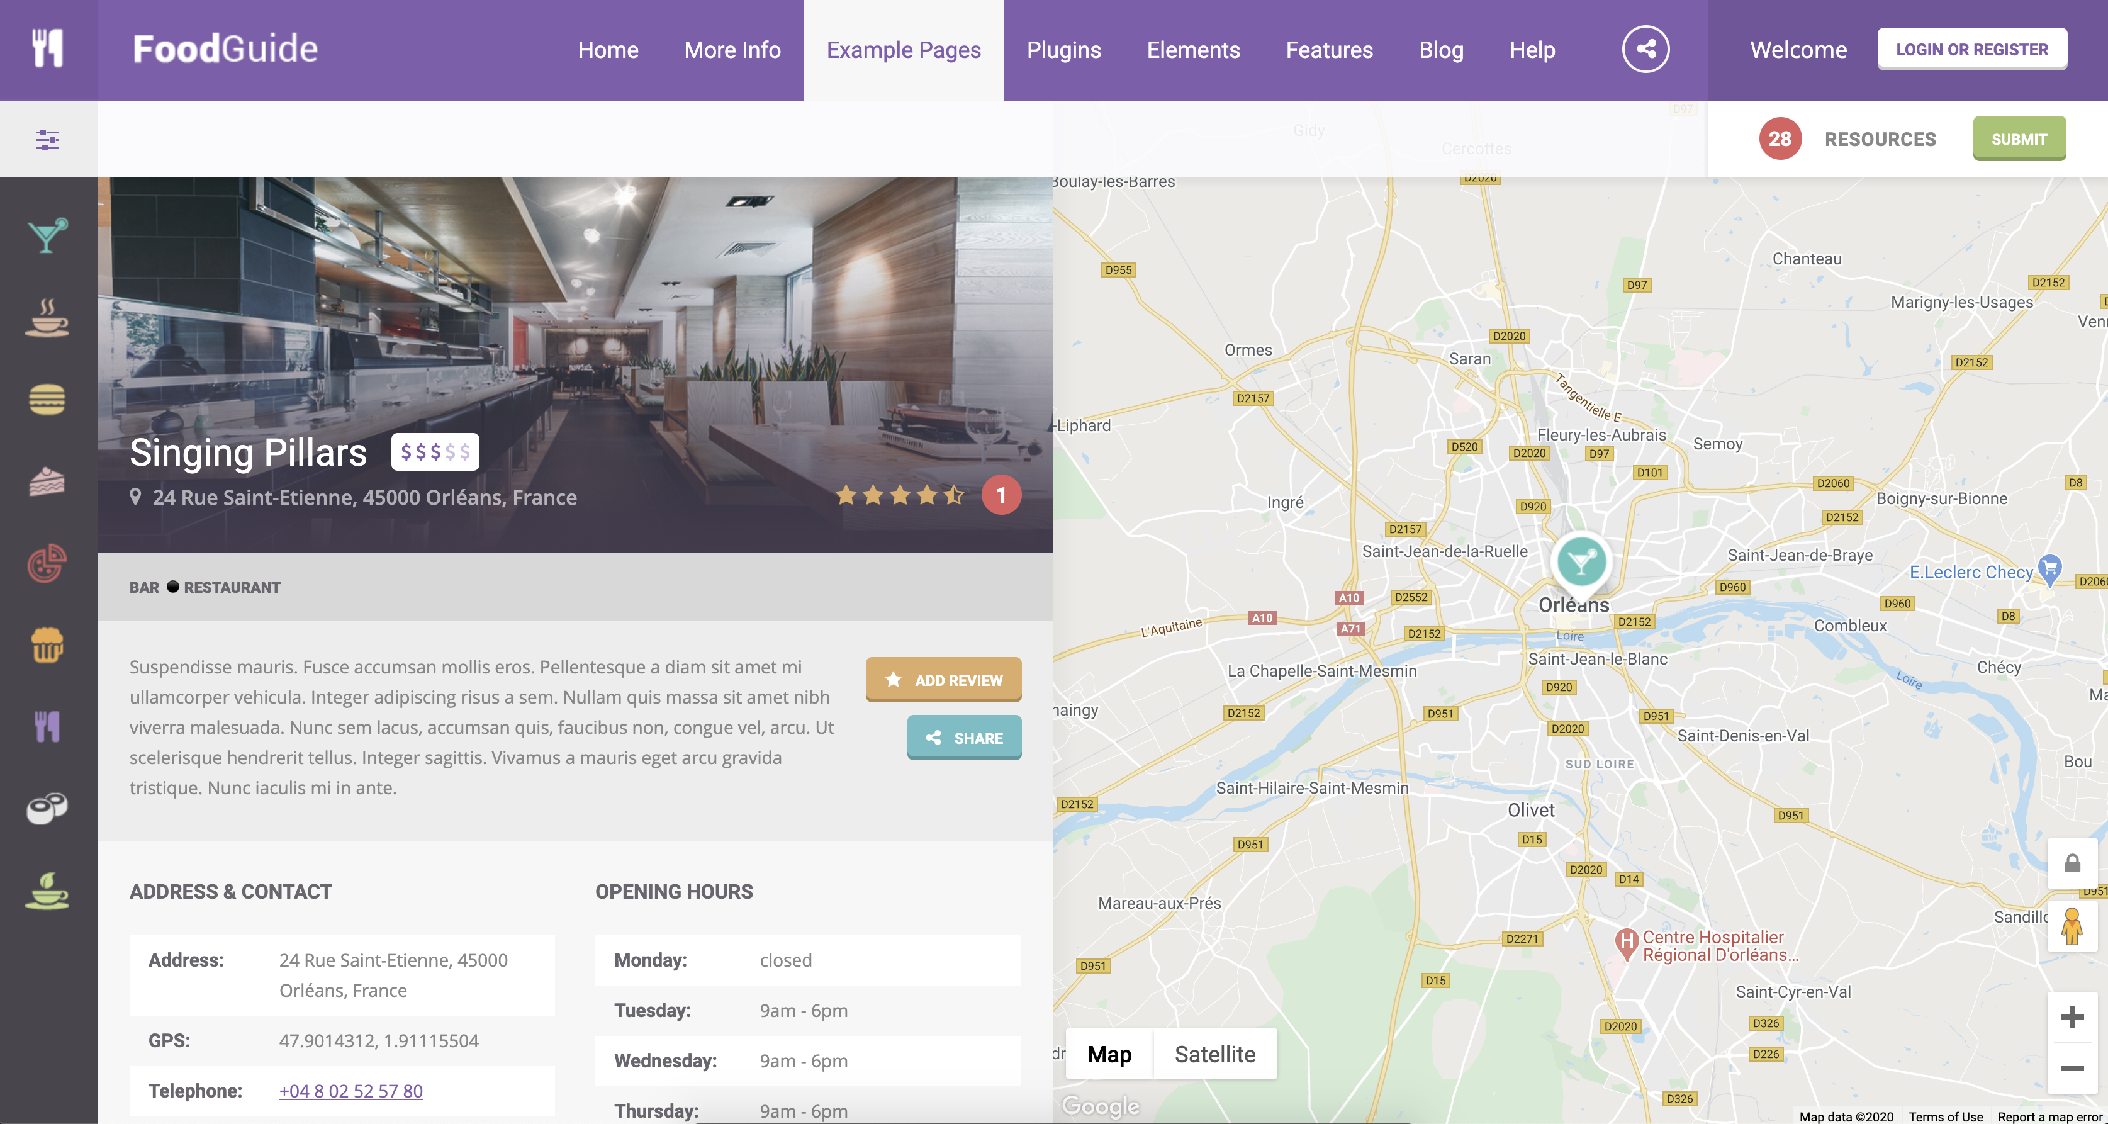The height and width of the screenshot is (1124, 2108).
Task: Open the filter sliders icon
Action: (47, 140)
